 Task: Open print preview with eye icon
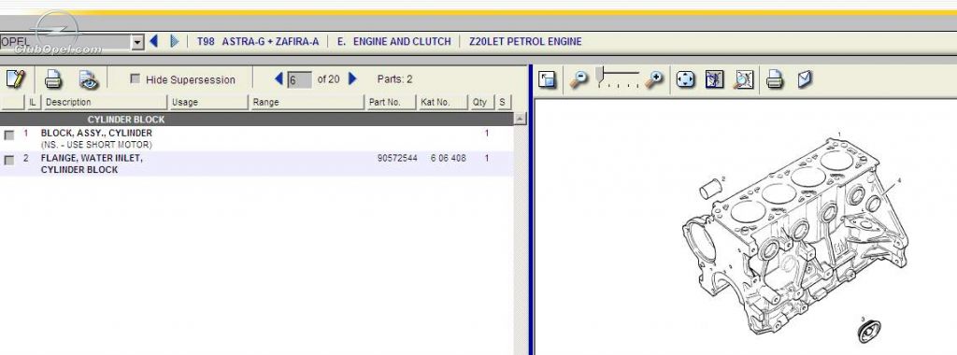tap(89, 79)
